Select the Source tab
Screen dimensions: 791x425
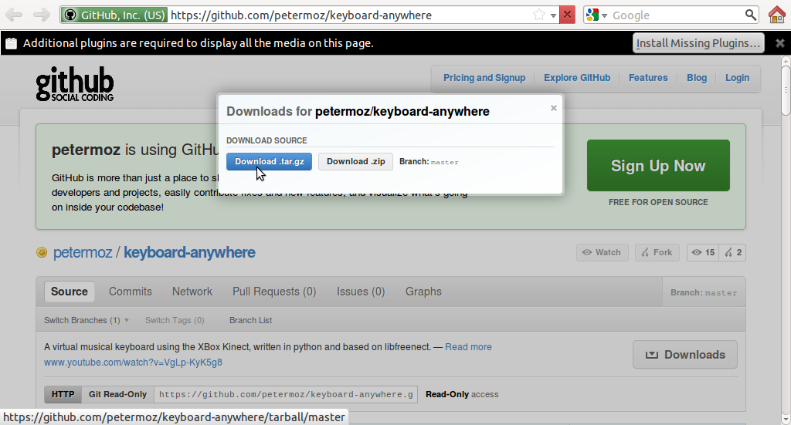tap(69, 292)
